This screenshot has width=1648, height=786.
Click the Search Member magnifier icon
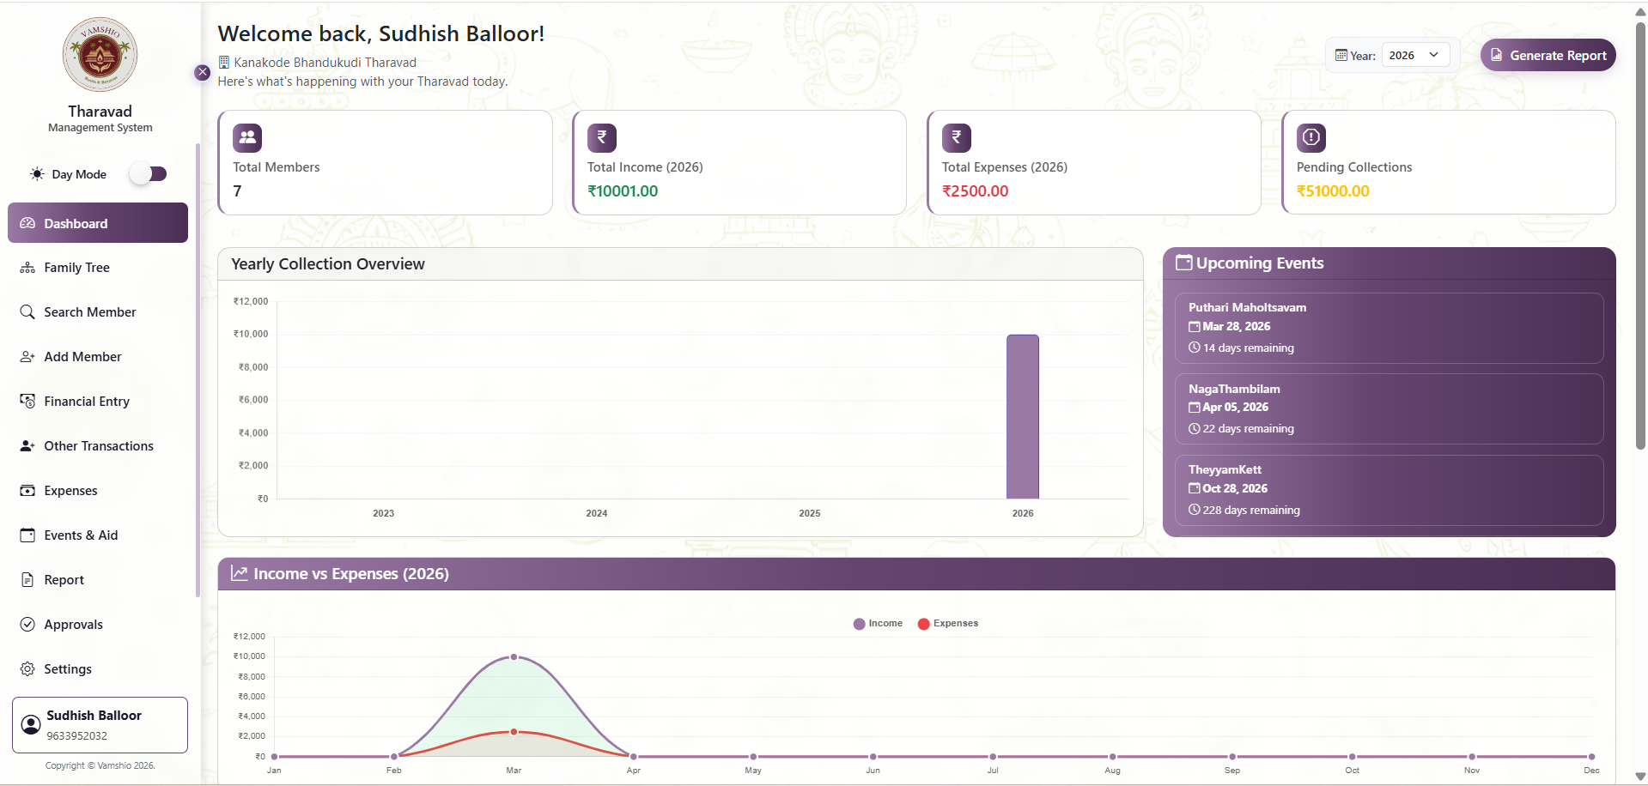pos(27,312)
